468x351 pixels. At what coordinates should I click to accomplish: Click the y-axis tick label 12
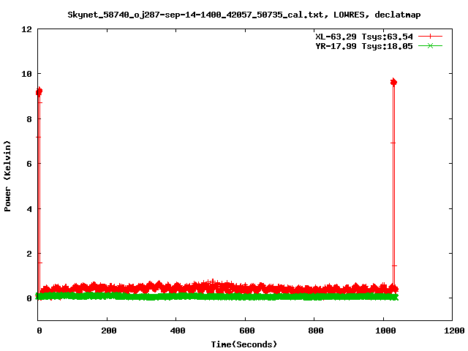point(26,29)
